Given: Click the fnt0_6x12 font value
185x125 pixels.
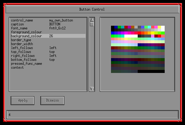Looking at the screenshot, I should (x=57, y=28).
